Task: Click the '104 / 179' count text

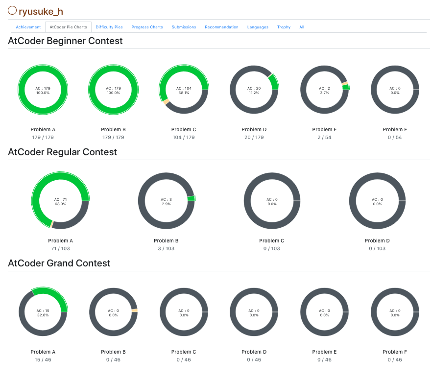Action: click(x=184, y=138)
